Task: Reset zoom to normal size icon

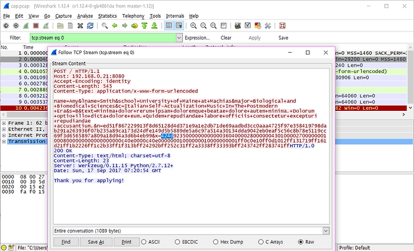Action: pos(213,26)
